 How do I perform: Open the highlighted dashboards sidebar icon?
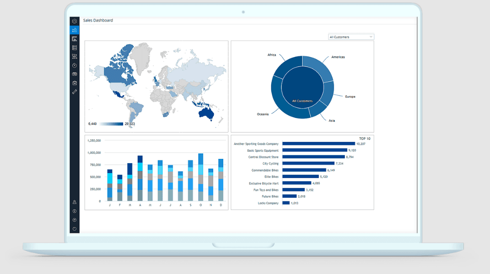click(x=75, y=30)
